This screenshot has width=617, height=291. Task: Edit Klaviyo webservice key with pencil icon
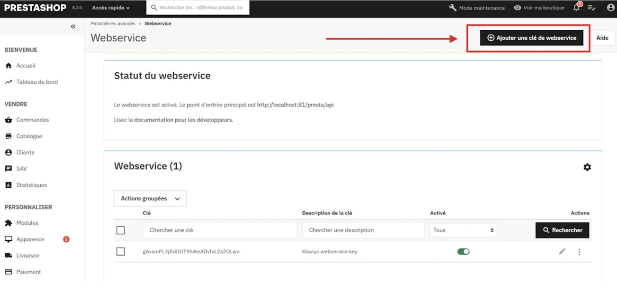point(562,252)
